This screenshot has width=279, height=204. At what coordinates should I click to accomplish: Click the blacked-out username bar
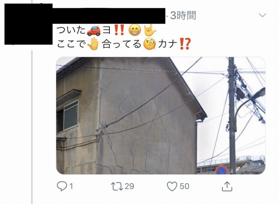(x=109, y=16)
